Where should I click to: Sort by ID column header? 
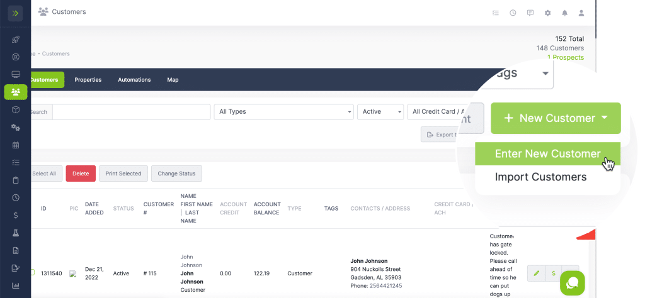[43, 209]
